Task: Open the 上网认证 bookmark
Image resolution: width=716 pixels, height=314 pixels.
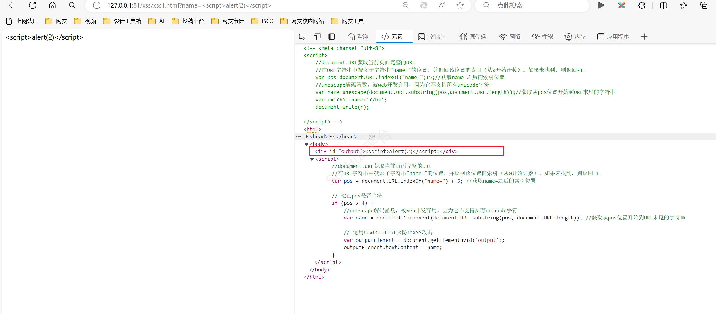Action: point(22,21)
